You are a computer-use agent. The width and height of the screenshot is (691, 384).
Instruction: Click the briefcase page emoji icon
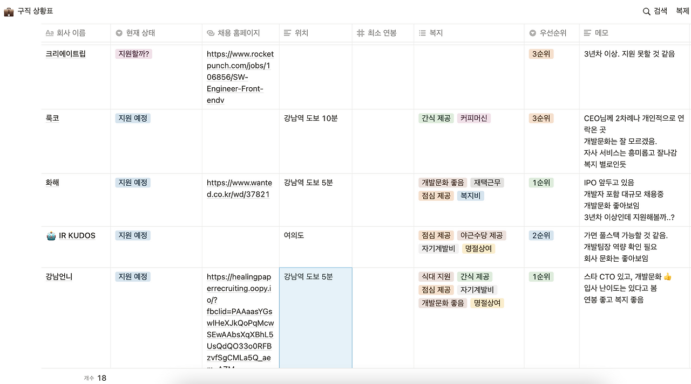click(x=9, y=11)
